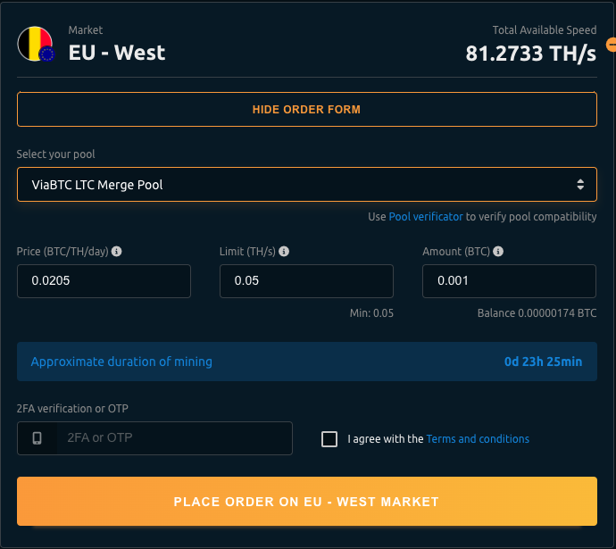This screenshot has width=616, height=549.
Task: Open the Pool verificator link
Action: click(x=426, y=217)
